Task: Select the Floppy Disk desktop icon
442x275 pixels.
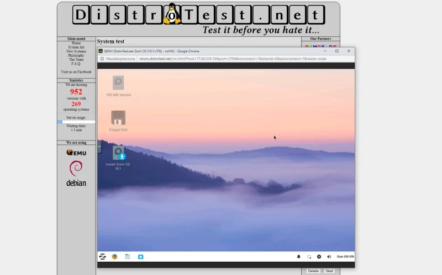Action: click(x=118, y=121)
